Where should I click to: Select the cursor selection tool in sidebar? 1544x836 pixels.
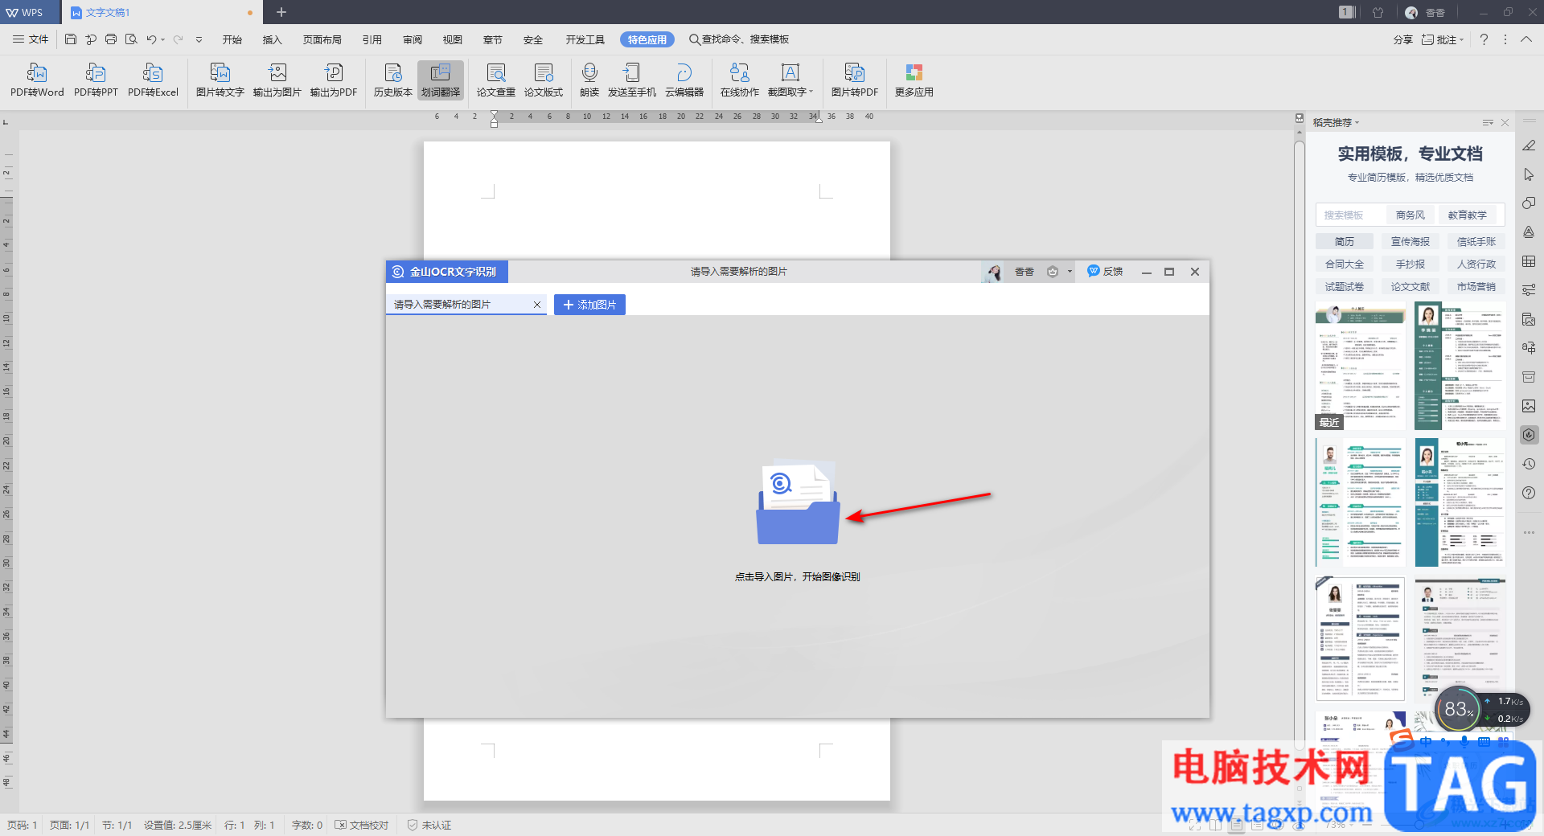pyautogui.click(x=1529, y=174)
